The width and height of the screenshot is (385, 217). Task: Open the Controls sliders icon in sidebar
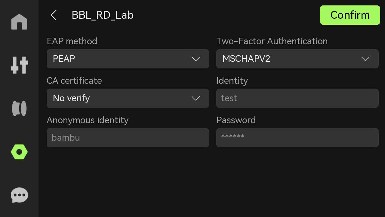click(x=19, y=65)
